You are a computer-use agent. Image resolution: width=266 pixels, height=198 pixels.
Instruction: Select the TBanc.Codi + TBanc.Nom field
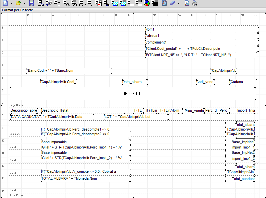point(69,71)
